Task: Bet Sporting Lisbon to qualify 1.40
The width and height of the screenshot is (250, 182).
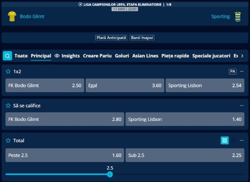Action: pyautogui.click(x=185, y=119)
